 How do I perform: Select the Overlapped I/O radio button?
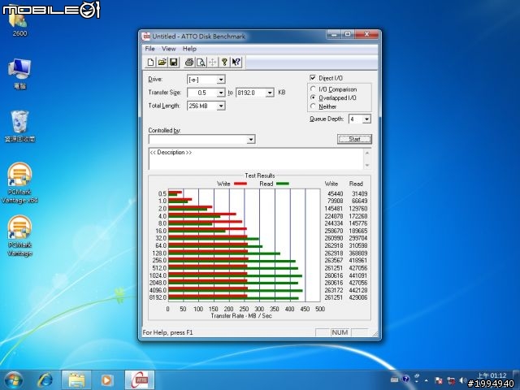[313, 97]
